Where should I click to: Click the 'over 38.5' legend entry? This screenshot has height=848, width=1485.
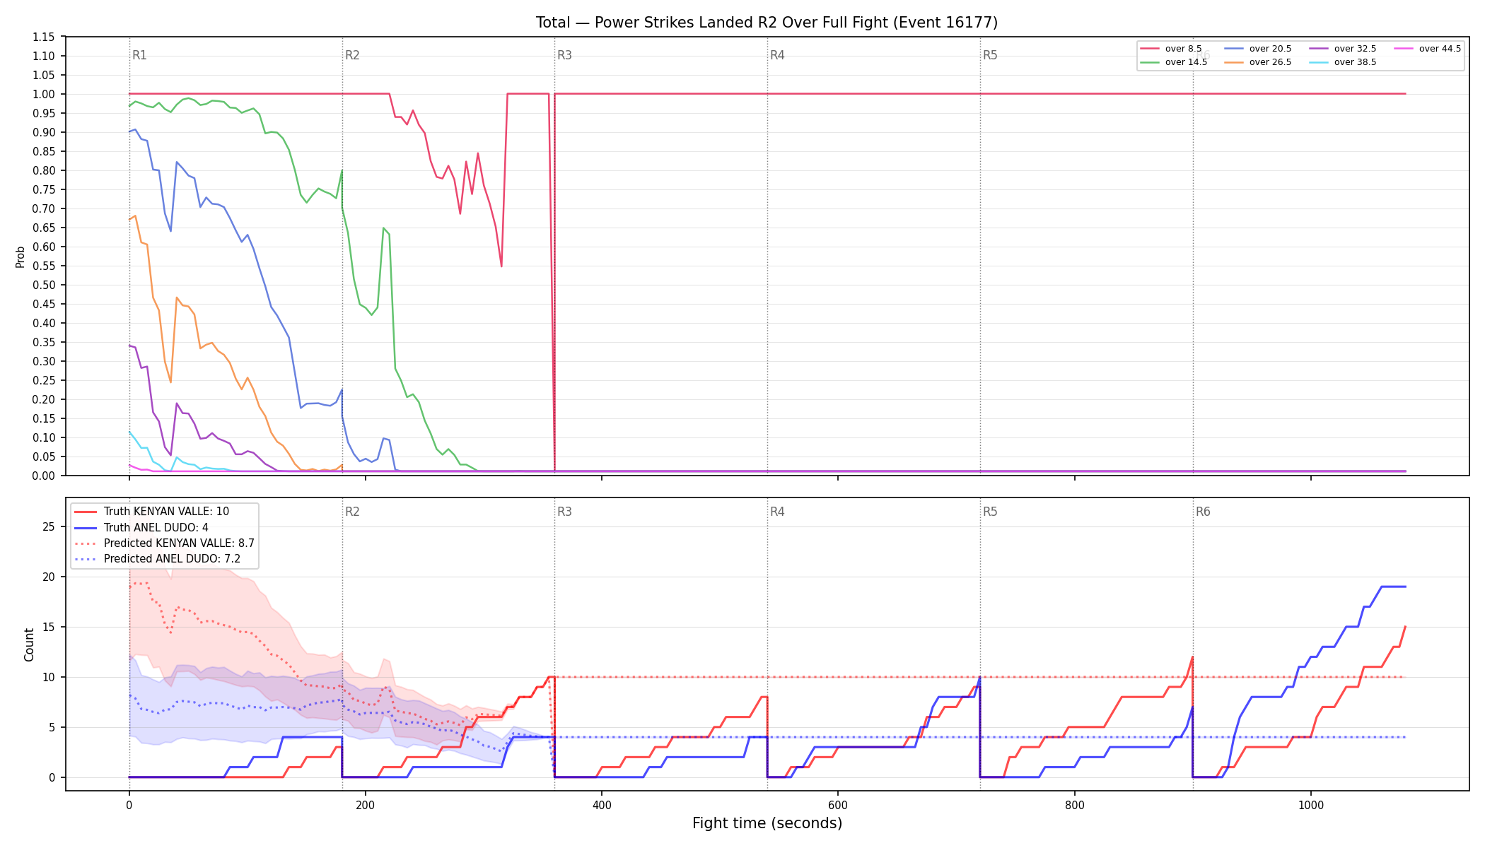tap(1343, 62)
